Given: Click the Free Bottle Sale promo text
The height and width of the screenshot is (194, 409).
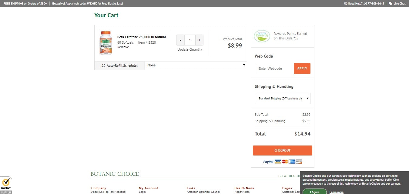Looking at the screenshot, I should point(88,4).
